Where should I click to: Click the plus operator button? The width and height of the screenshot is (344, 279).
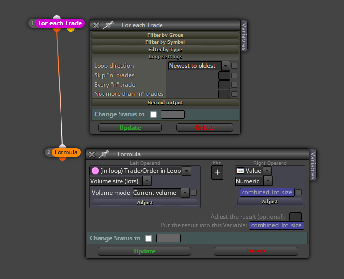217,172
